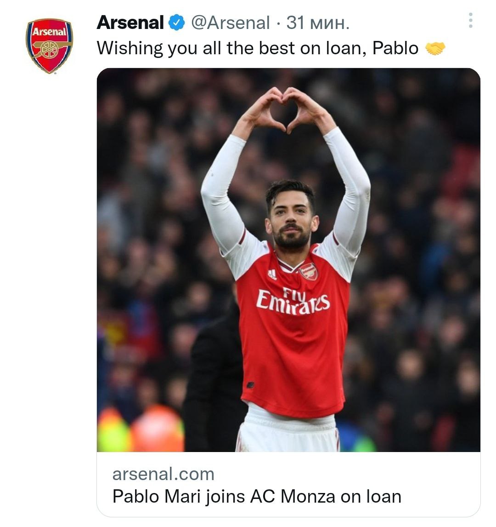Open the tweet timestamp "31 мин."

pyautogui.click(x=318, y=23)
